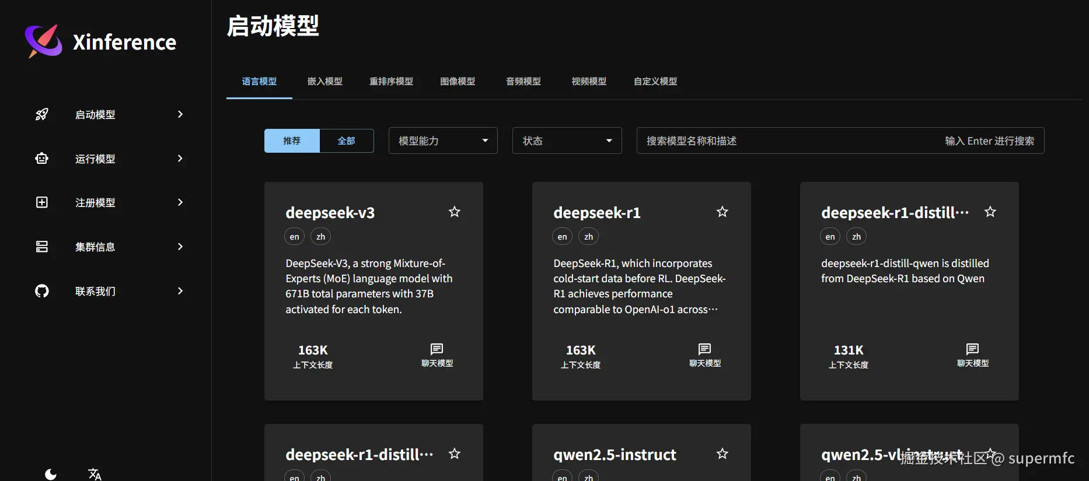Star the deepseek-r1 model card

click(722, 212)
